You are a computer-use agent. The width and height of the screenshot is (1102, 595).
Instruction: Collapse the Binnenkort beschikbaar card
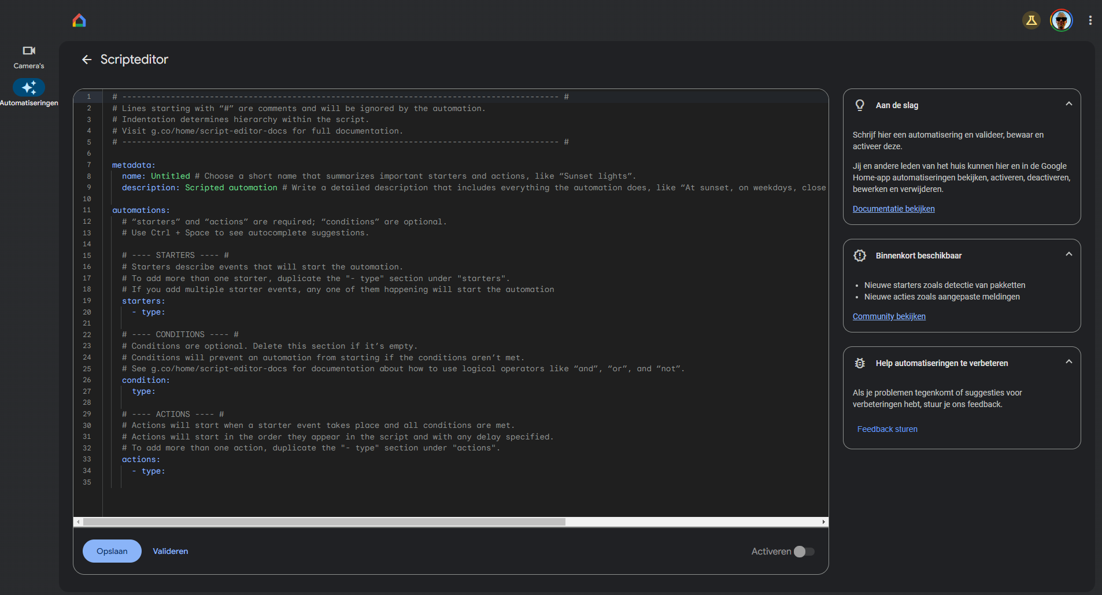pyautogui.click(x=1068, y=254)
